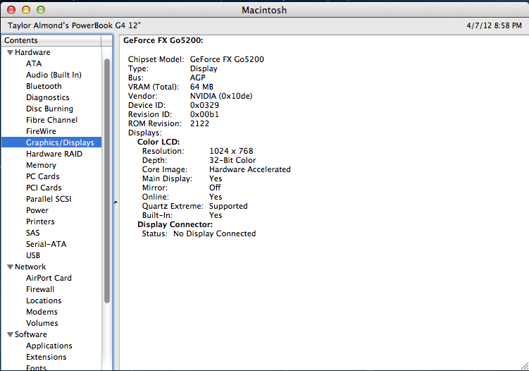This screenshot has height=371, width=529.
Task: Click the date and time 4/7/12 8:58 PM
Action: [494, 25]
